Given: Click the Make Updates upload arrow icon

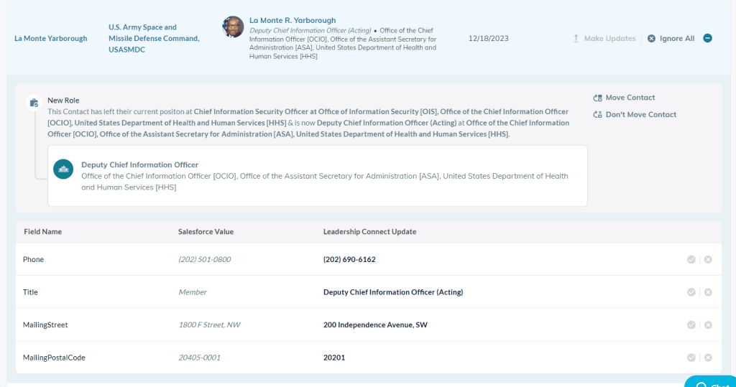Looking at the screenshot, I should tap(576, 39).
